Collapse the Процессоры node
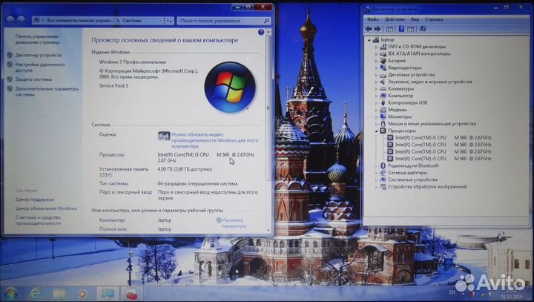The width and height of the screenshot is (534, 302). point(376,131)
